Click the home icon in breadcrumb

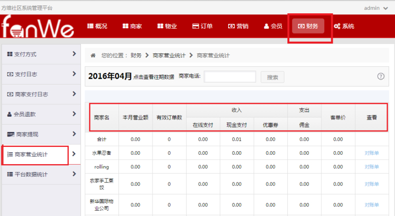[x=93, y=56]
